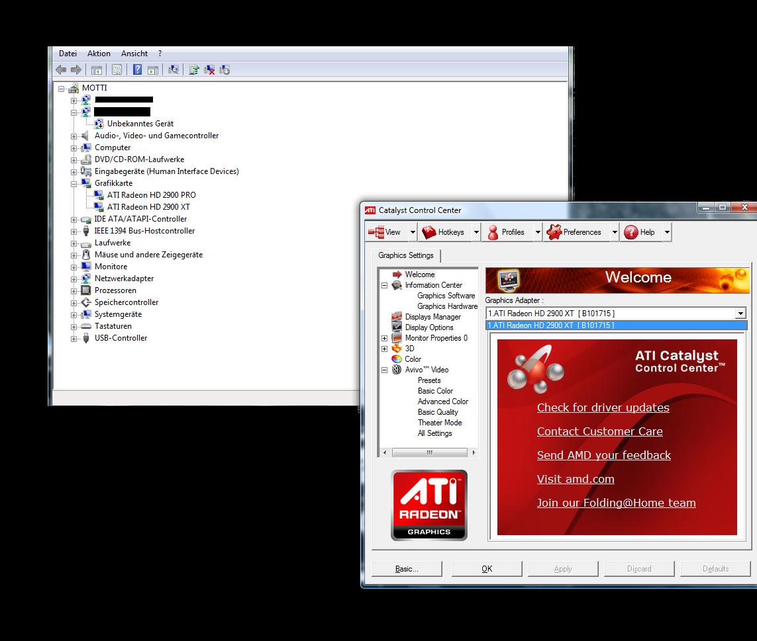
Task: Collapse the MOTTI root node
Action: pos(62,89)
